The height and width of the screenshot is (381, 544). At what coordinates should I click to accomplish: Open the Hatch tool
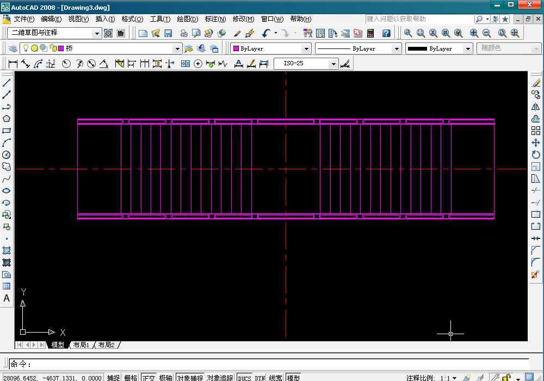7,250
